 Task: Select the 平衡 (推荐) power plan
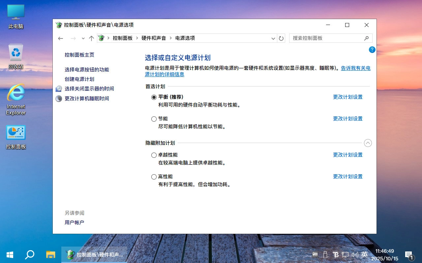pos(154,97)
